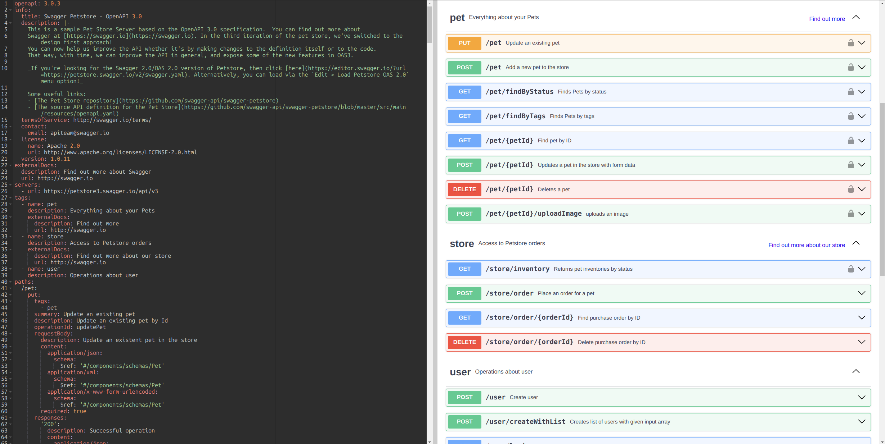Image resolution: width=885 pixels, height=444 pixels.
Task: Expand /pet/{petId}/uploadImage chevron
Action: (x=862, y=214)
